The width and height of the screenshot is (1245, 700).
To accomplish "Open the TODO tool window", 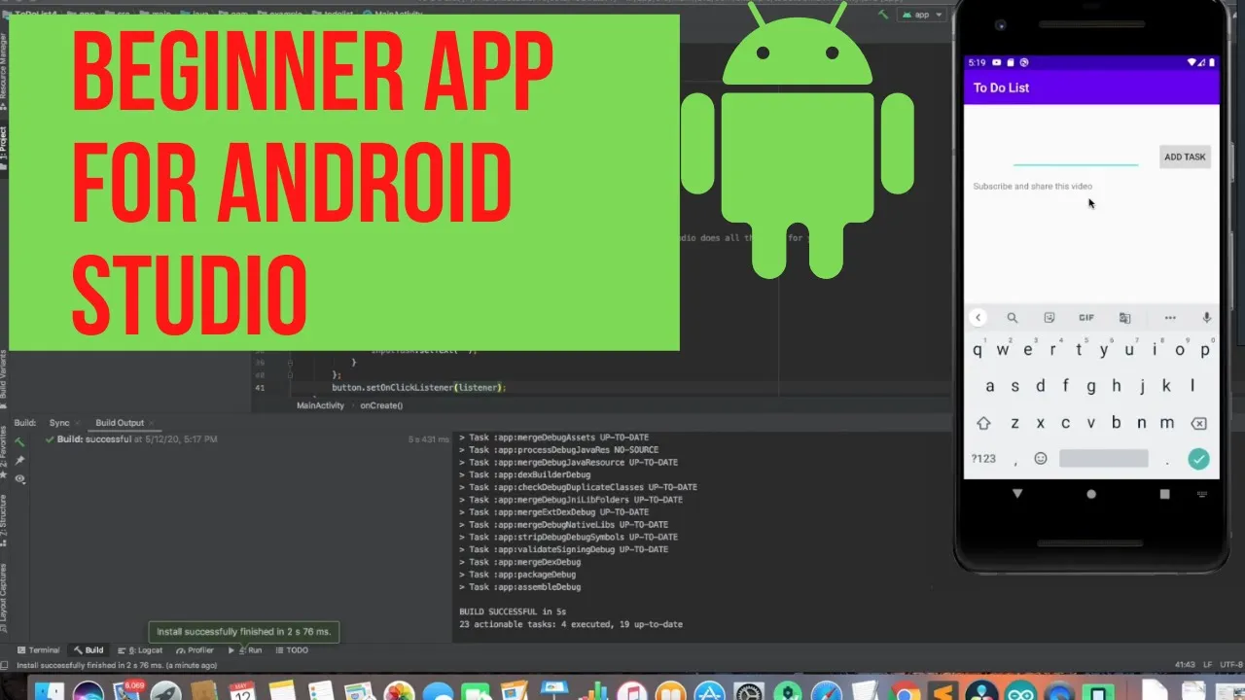I will [x=293, y=650].
